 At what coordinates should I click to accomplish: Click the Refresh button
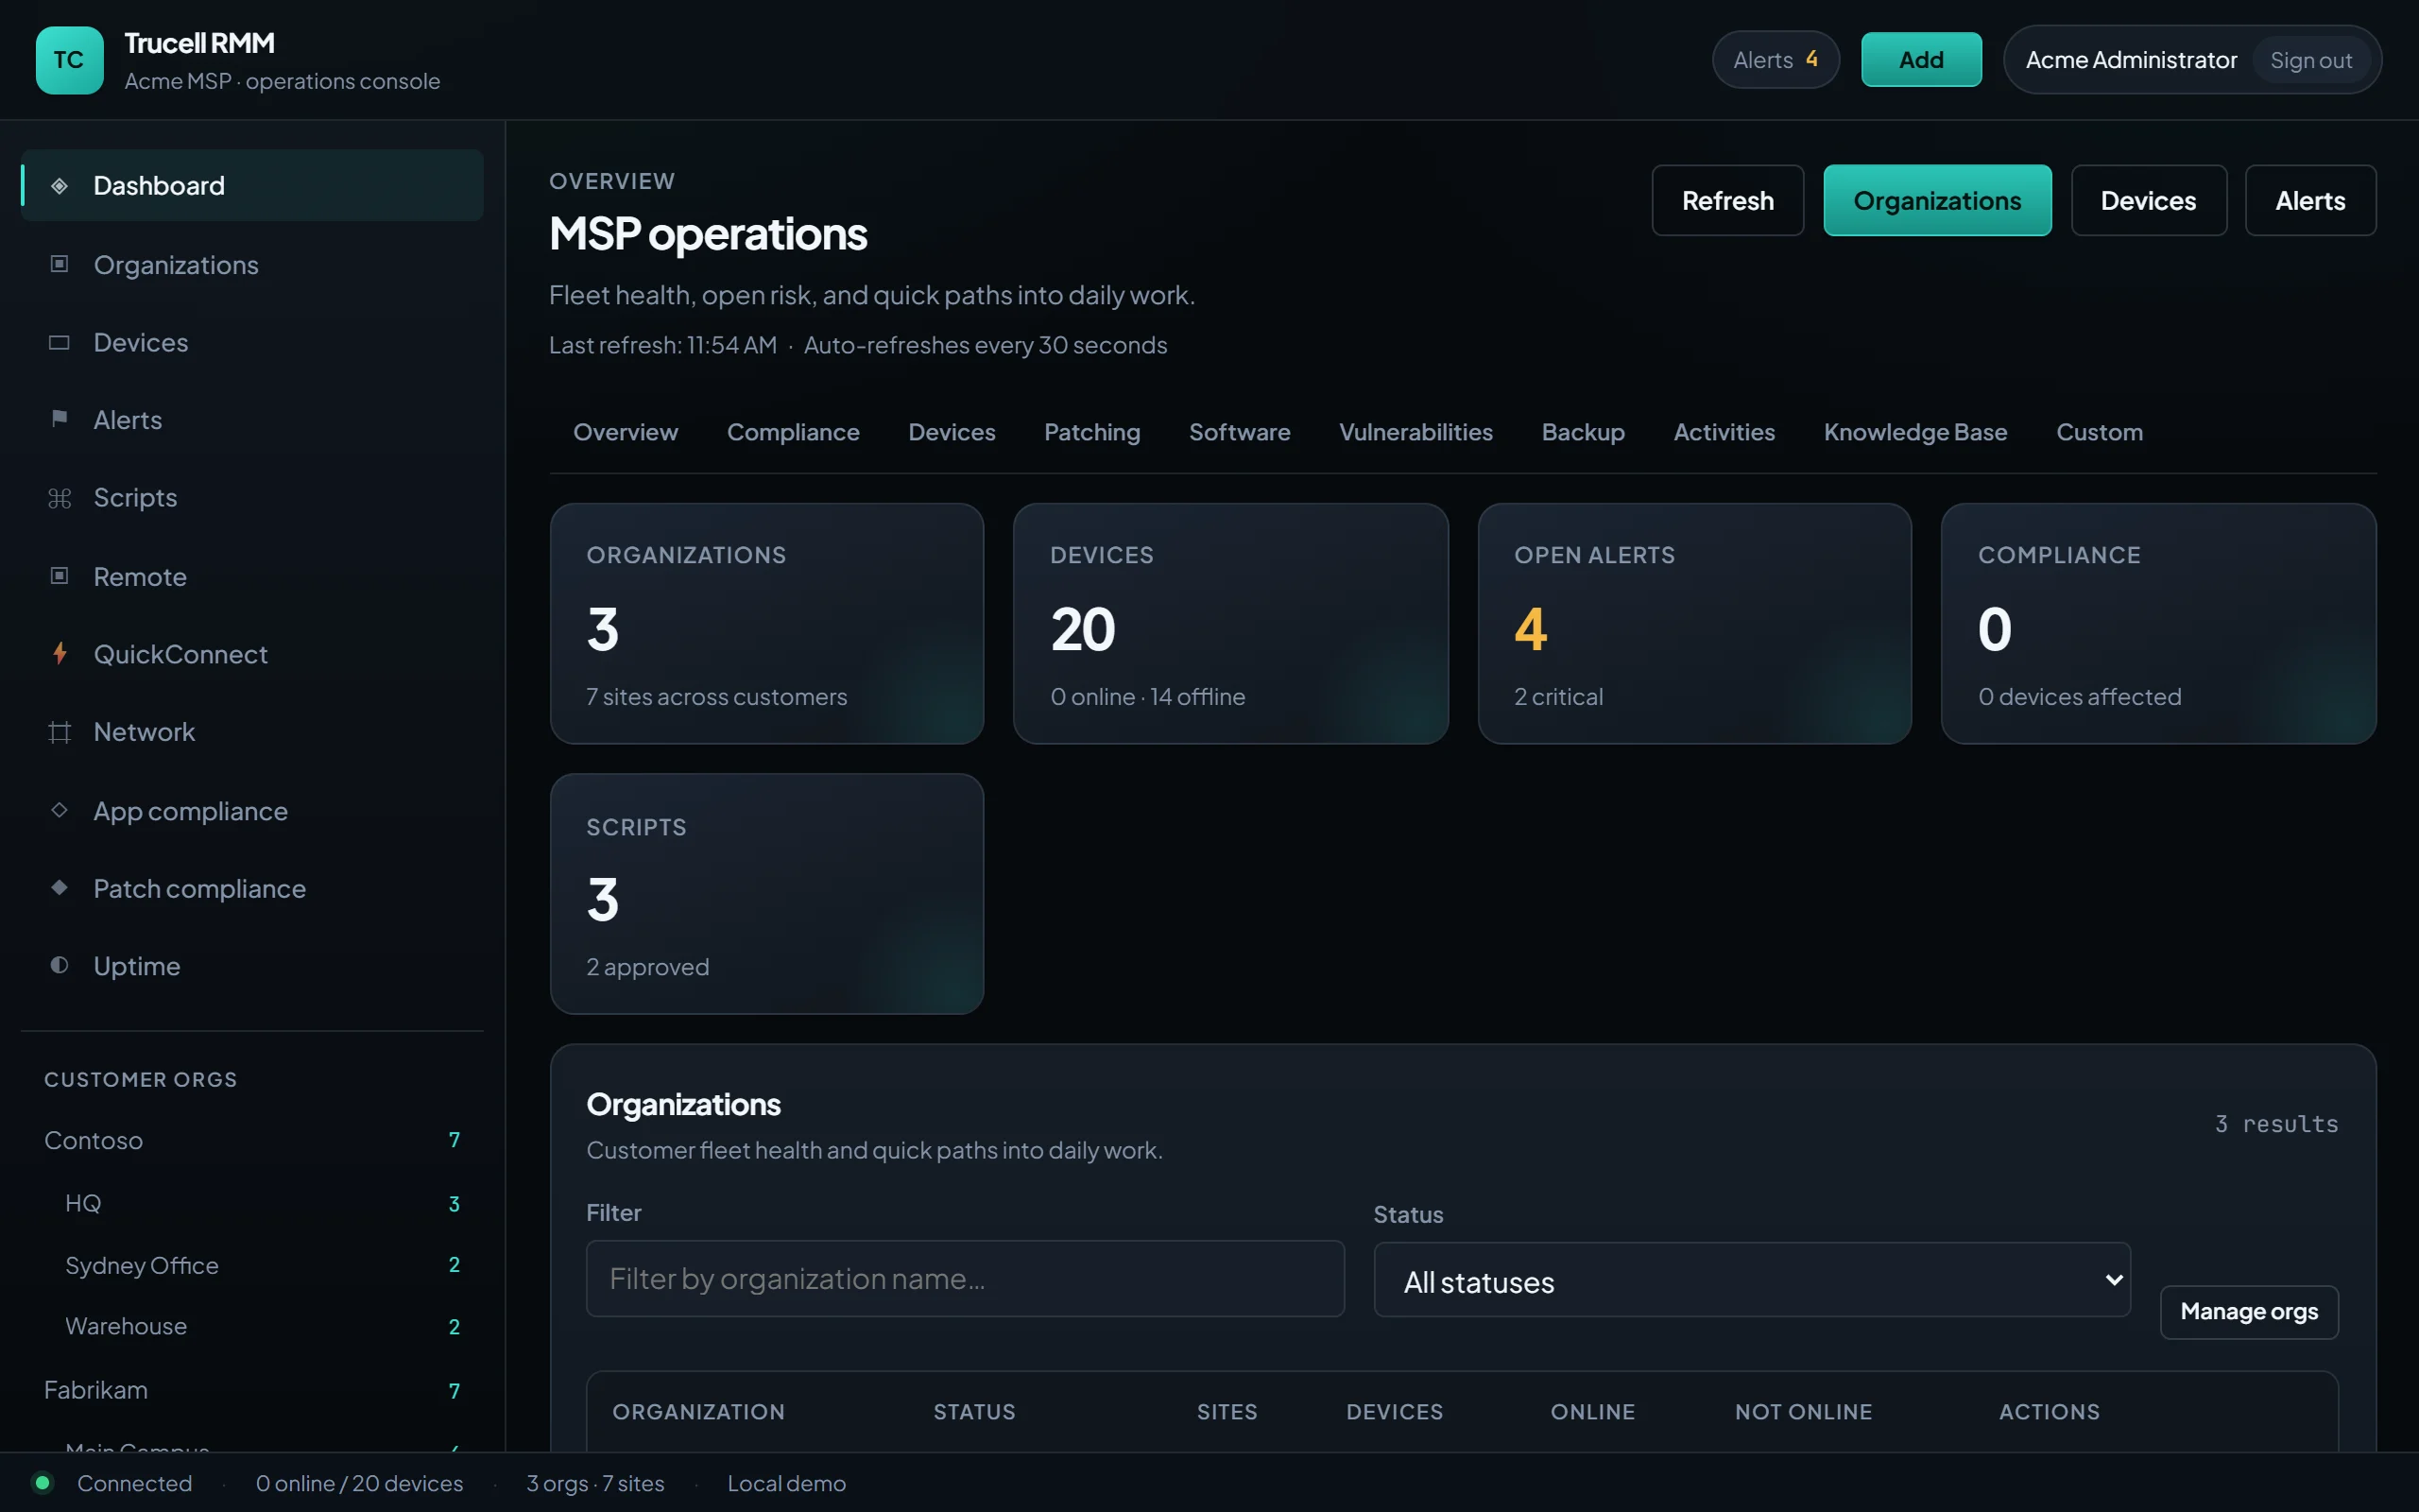(x=1727, y=201)
